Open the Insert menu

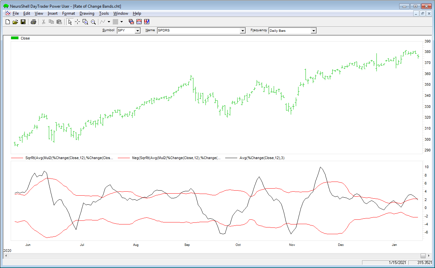click(x=53, y=13)
